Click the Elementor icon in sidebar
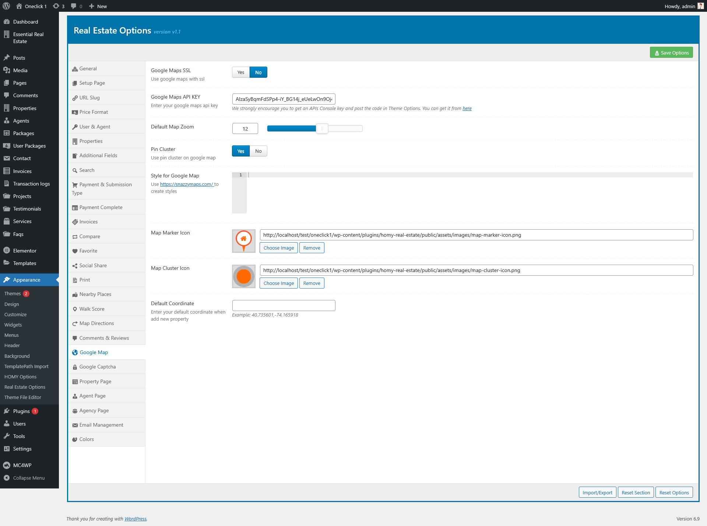 [7, 251]
